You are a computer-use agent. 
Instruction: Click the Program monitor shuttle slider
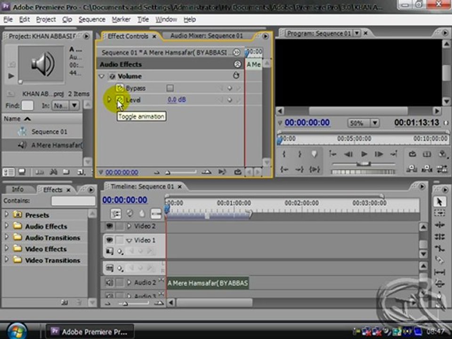point(364,164)
